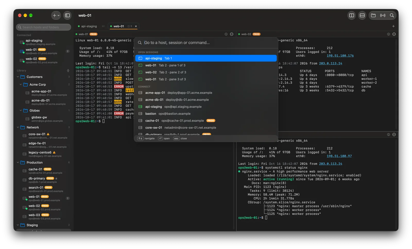The height and width of the screenshot is (249, 412).
Task: Close the web-01 tab
Action: (136, 26)
